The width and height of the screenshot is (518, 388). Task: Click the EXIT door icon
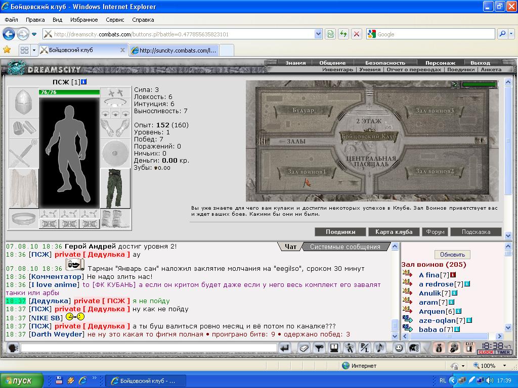point(469,348)
